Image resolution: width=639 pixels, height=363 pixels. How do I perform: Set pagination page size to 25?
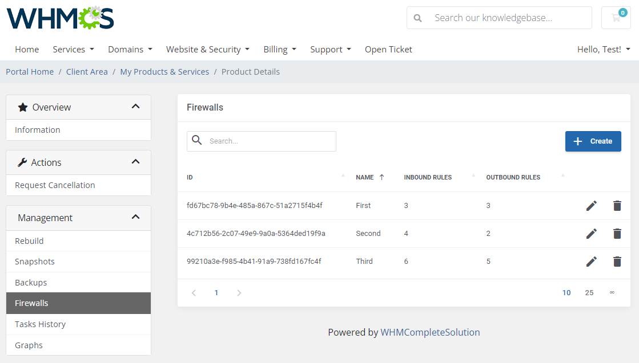click(589, 292)
